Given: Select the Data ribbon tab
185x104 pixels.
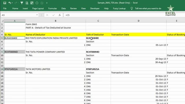Looking at the screenshot, I should click(64, 8).
